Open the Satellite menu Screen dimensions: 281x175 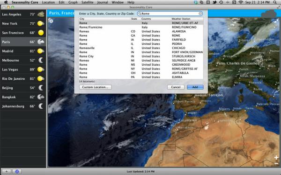click(x=88, y=2)
